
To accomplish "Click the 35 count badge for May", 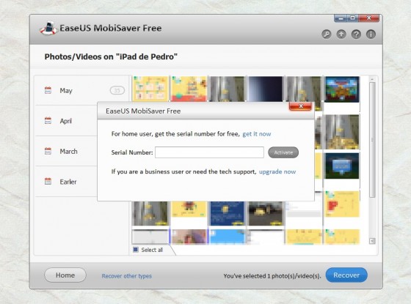I will tap(117, 91).
